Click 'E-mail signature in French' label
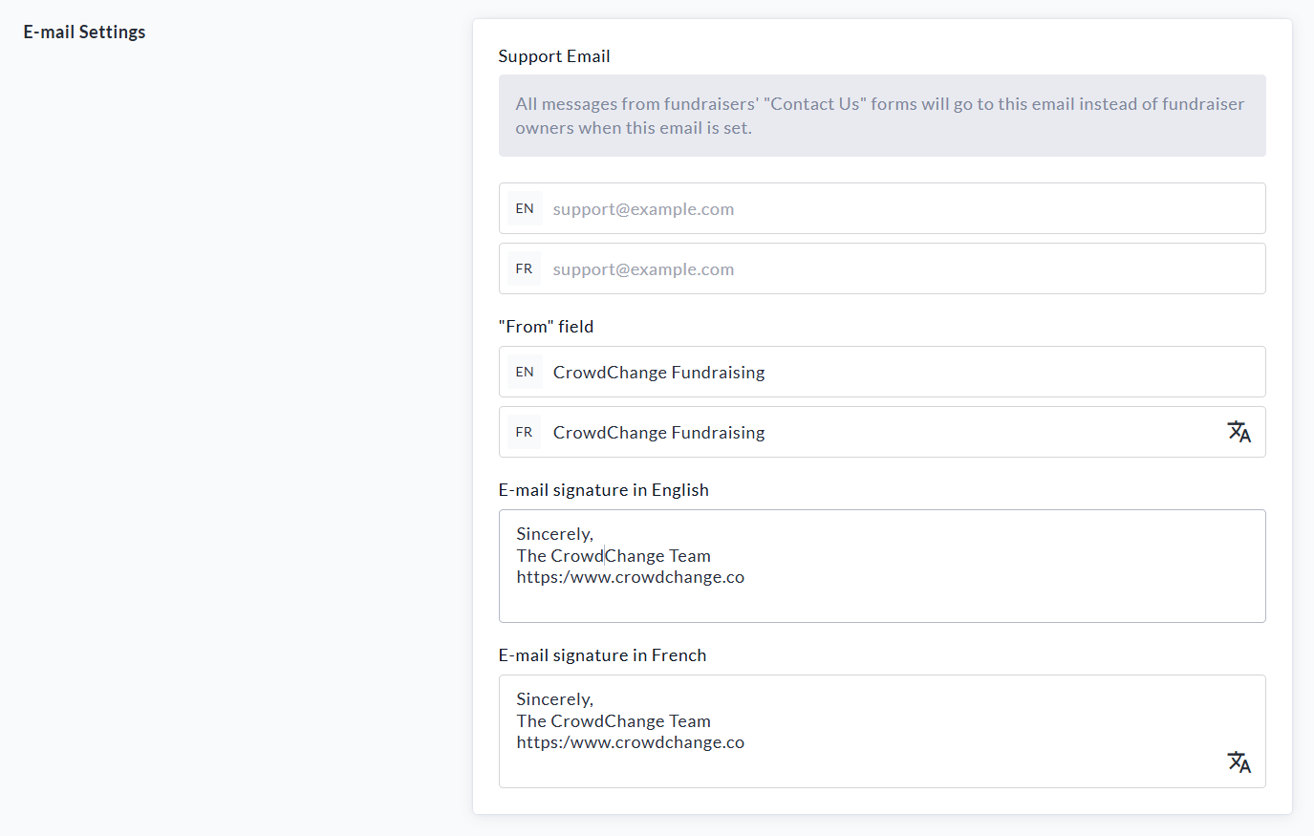Image resolution: width=1314 pixels, height=836 pixels. [602, 655]
